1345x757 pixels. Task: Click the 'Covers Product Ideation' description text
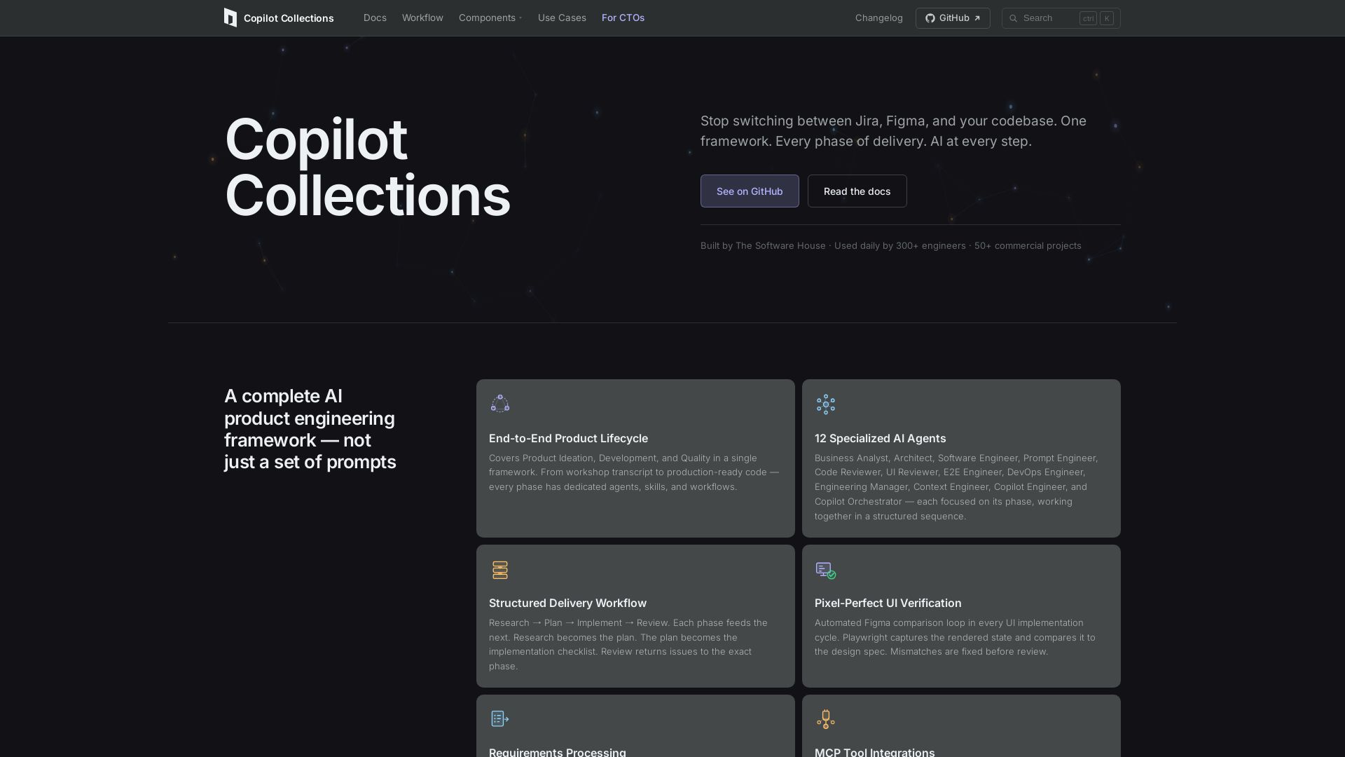click(634, 472)
